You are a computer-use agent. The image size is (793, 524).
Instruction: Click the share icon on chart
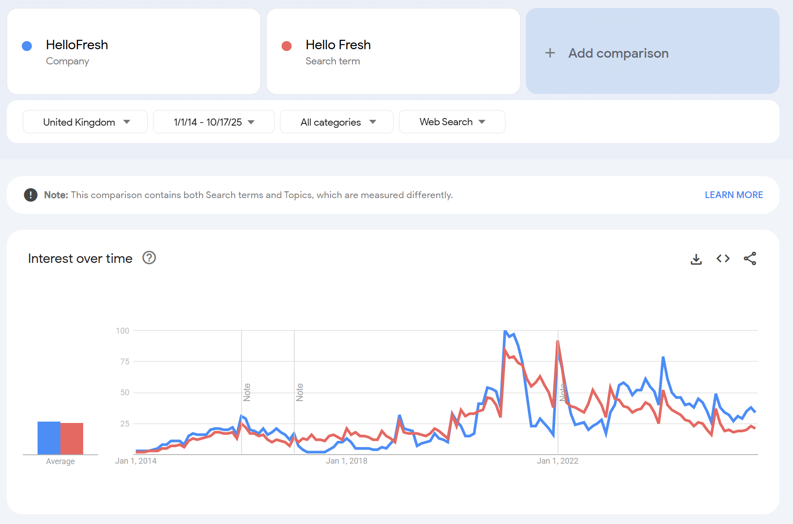pos(750,259)
